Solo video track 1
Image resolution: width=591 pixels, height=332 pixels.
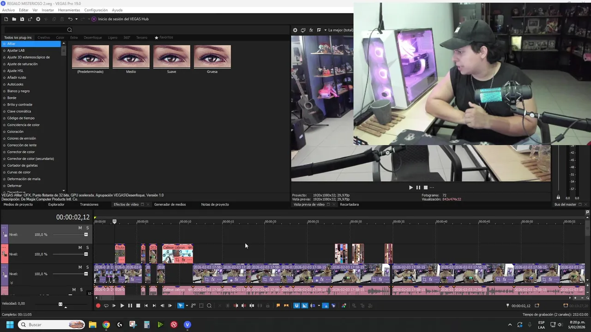point(87,228)
